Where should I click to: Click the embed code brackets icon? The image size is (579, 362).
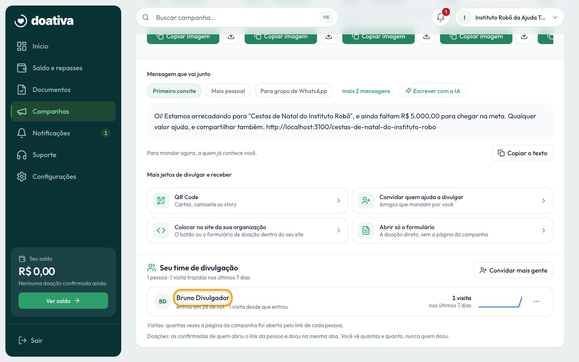tap(161, 231)
